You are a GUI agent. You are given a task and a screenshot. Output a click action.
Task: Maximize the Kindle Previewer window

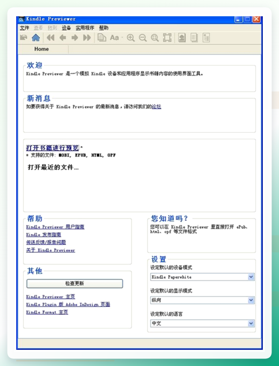247,19
